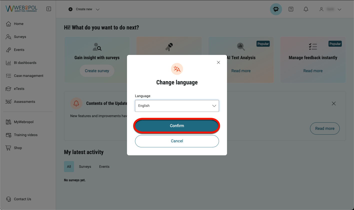Confirm the language change
The image size is (354, 210).
[177, 126]
